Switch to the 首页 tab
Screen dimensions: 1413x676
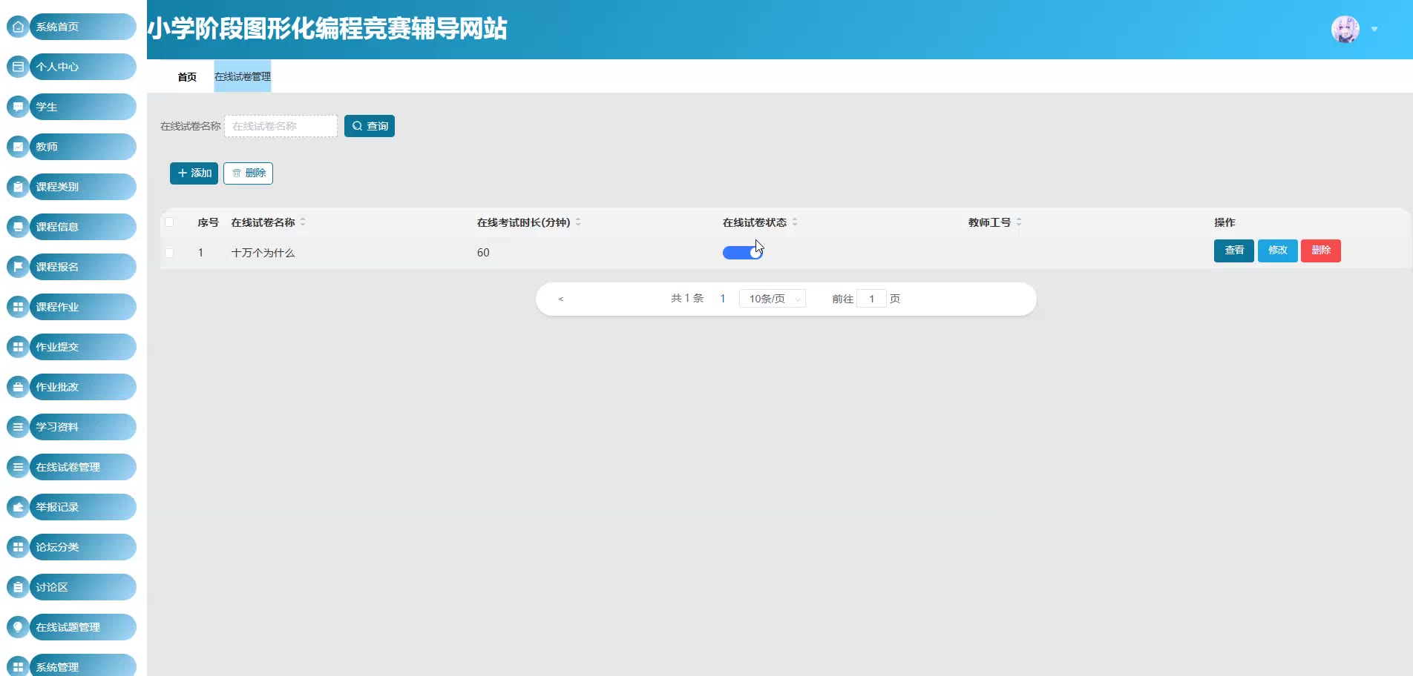(187, 77)
